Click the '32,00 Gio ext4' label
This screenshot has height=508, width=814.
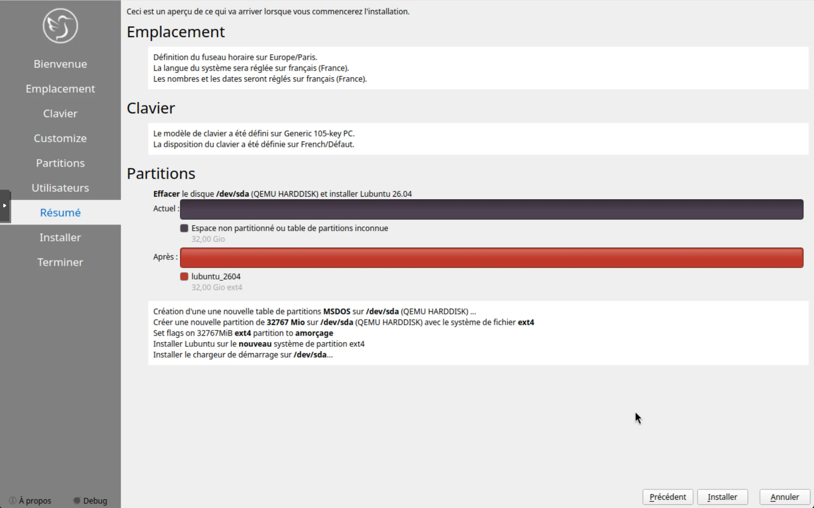tap(217, 287)
